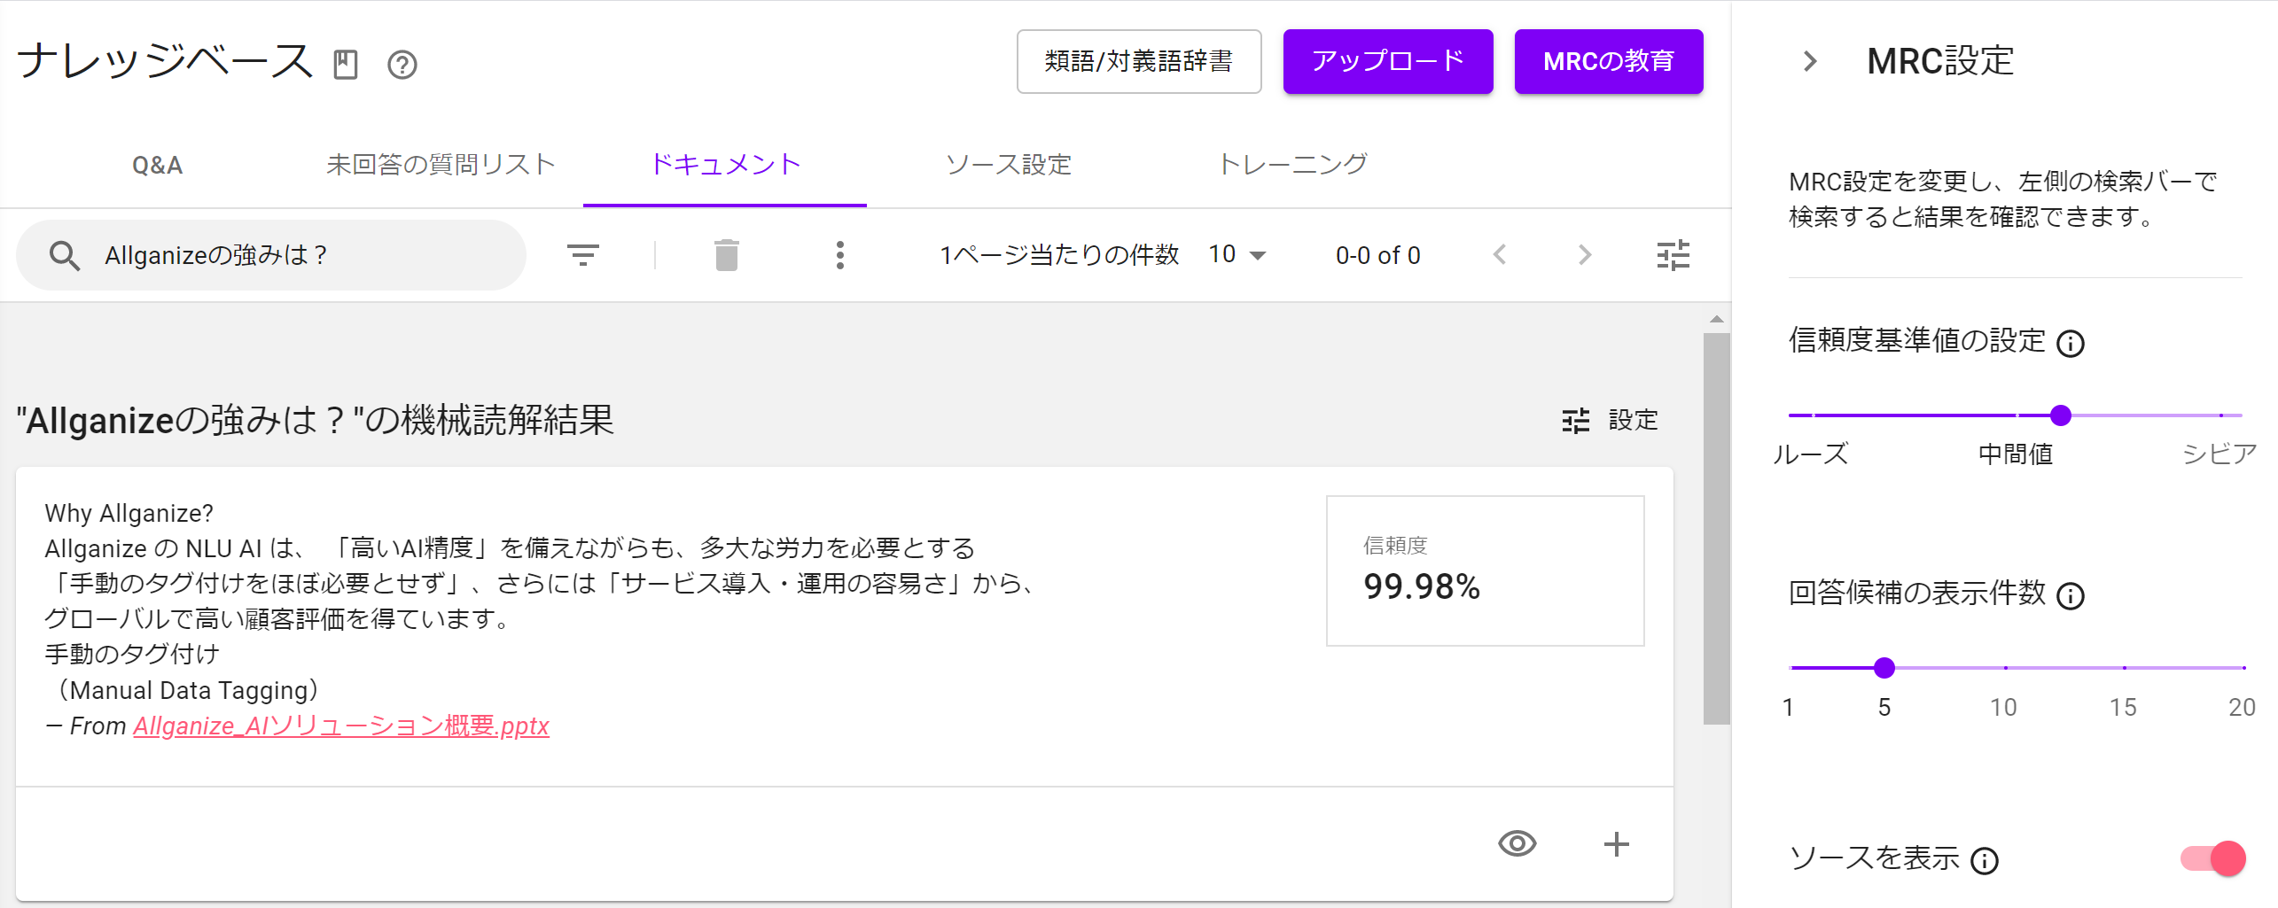
Task: Click the plus icon on result card
Action: tap(1617, 844)
